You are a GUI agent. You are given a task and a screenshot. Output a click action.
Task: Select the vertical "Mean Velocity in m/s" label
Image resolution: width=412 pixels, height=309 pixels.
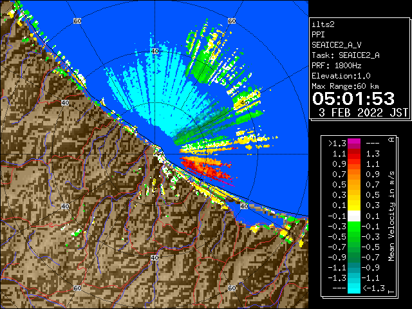391,216
